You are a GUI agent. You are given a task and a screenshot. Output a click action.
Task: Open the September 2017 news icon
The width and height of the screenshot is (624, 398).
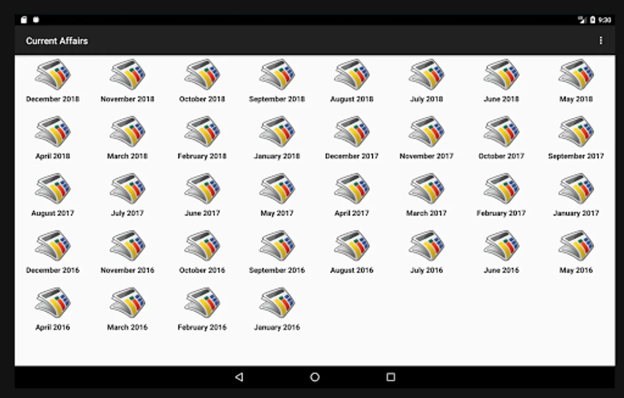click(576, 132)
